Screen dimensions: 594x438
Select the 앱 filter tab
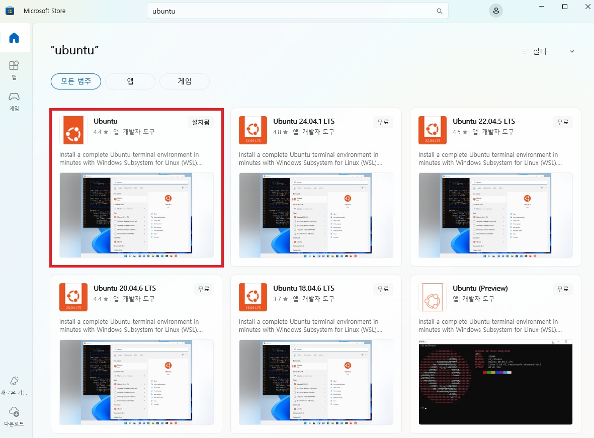130,81
